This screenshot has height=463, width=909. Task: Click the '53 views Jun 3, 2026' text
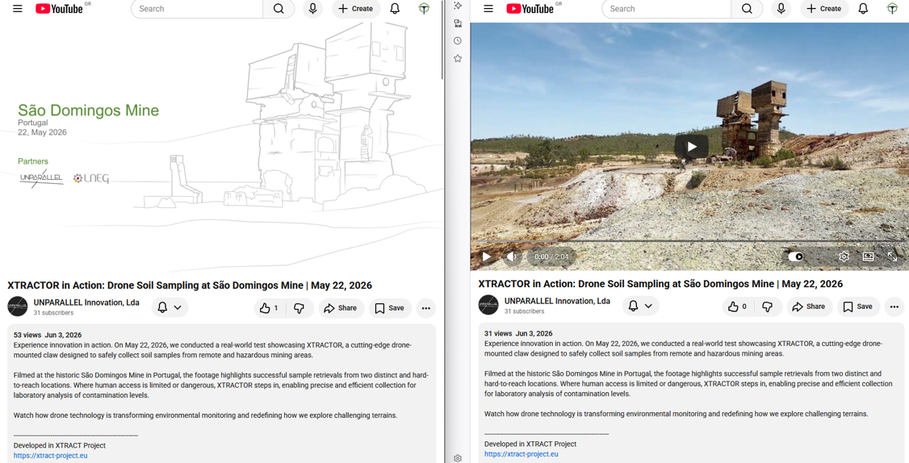(x=48, y=335)
